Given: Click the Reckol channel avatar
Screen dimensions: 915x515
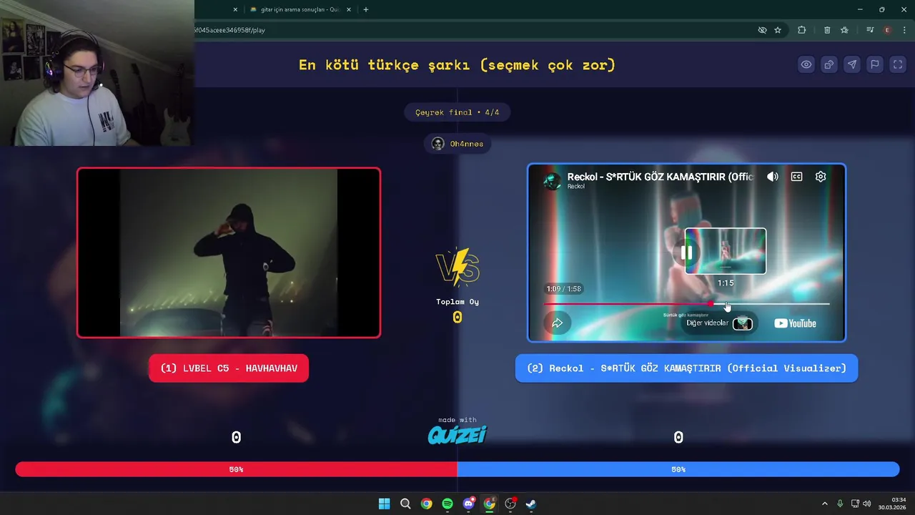Looking at the screenshot, I should 552,180.
